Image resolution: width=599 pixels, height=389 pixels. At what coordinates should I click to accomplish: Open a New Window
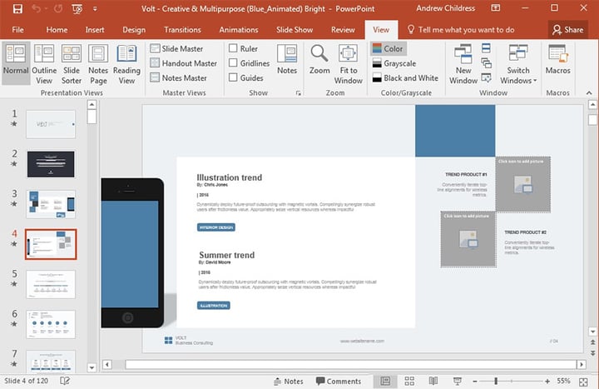(463, 63)
